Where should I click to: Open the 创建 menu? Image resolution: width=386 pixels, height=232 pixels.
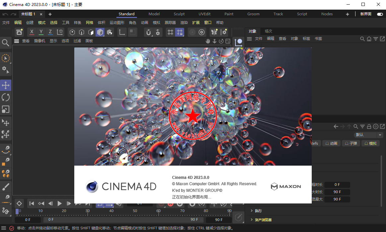tap(30, 23)
